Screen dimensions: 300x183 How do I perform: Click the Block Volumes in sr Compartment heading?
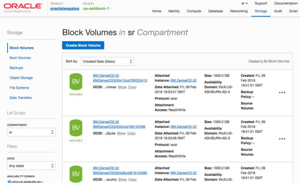click(125, 32)
